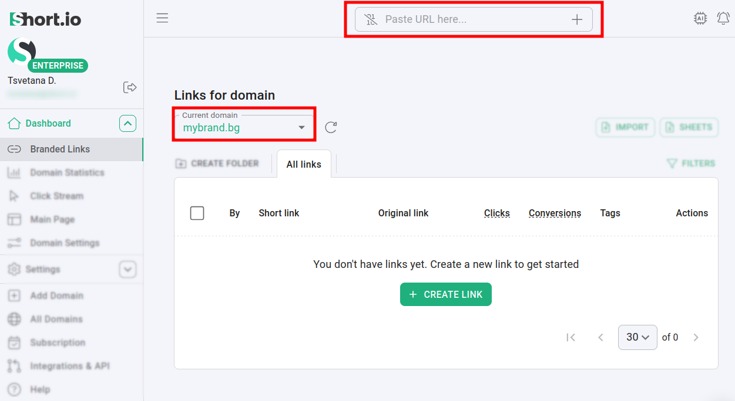Open the notifications bell
Image resolution: width=735 pixels, height=401 pixels.
coord(723,19)
